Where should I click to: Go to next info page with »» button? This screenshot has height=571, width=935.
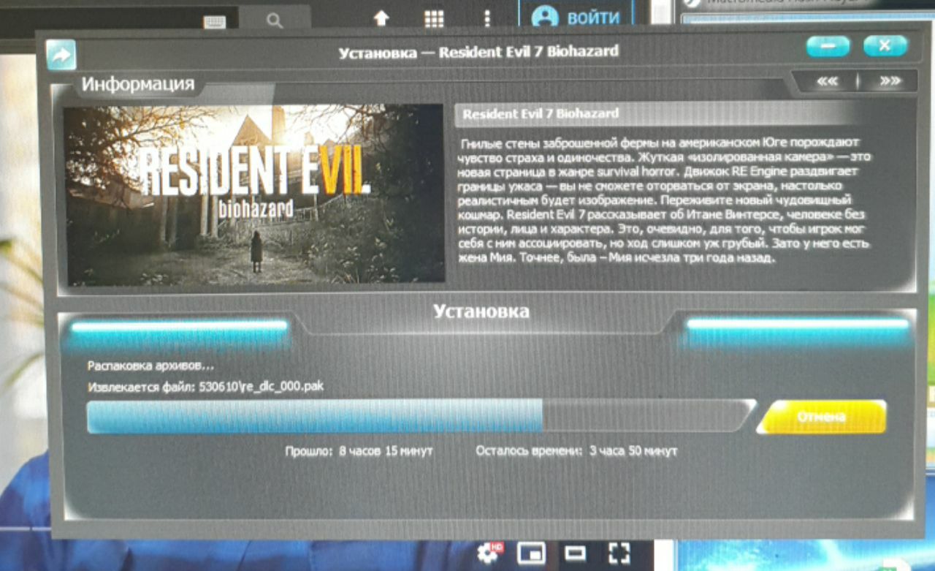coord(889,81)
